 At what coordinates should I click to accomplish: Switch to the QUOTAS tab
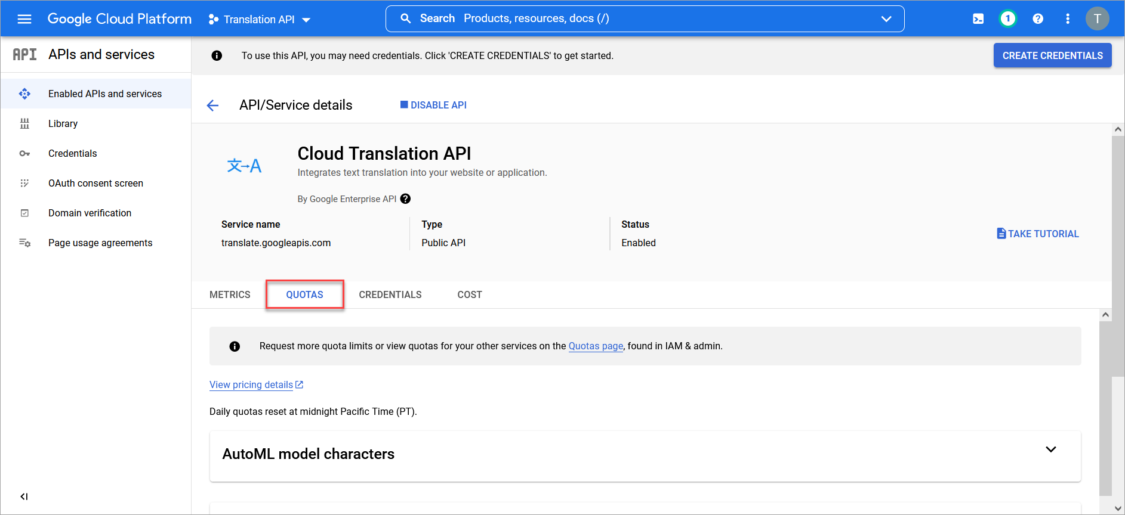point(304,294)
